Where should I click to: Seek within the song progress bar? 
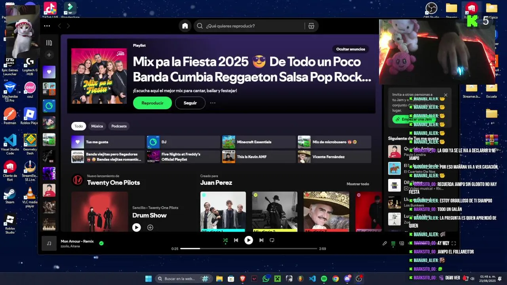249,249
